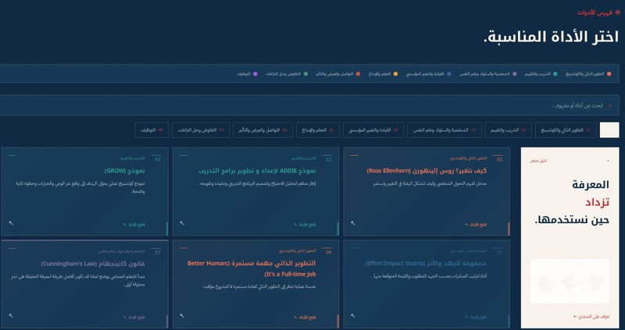Image resolution: width=625 pixels, height=330 pixels.
Task: Click the فهرس الأدوات label at top
Action: (x=595, y=12)
